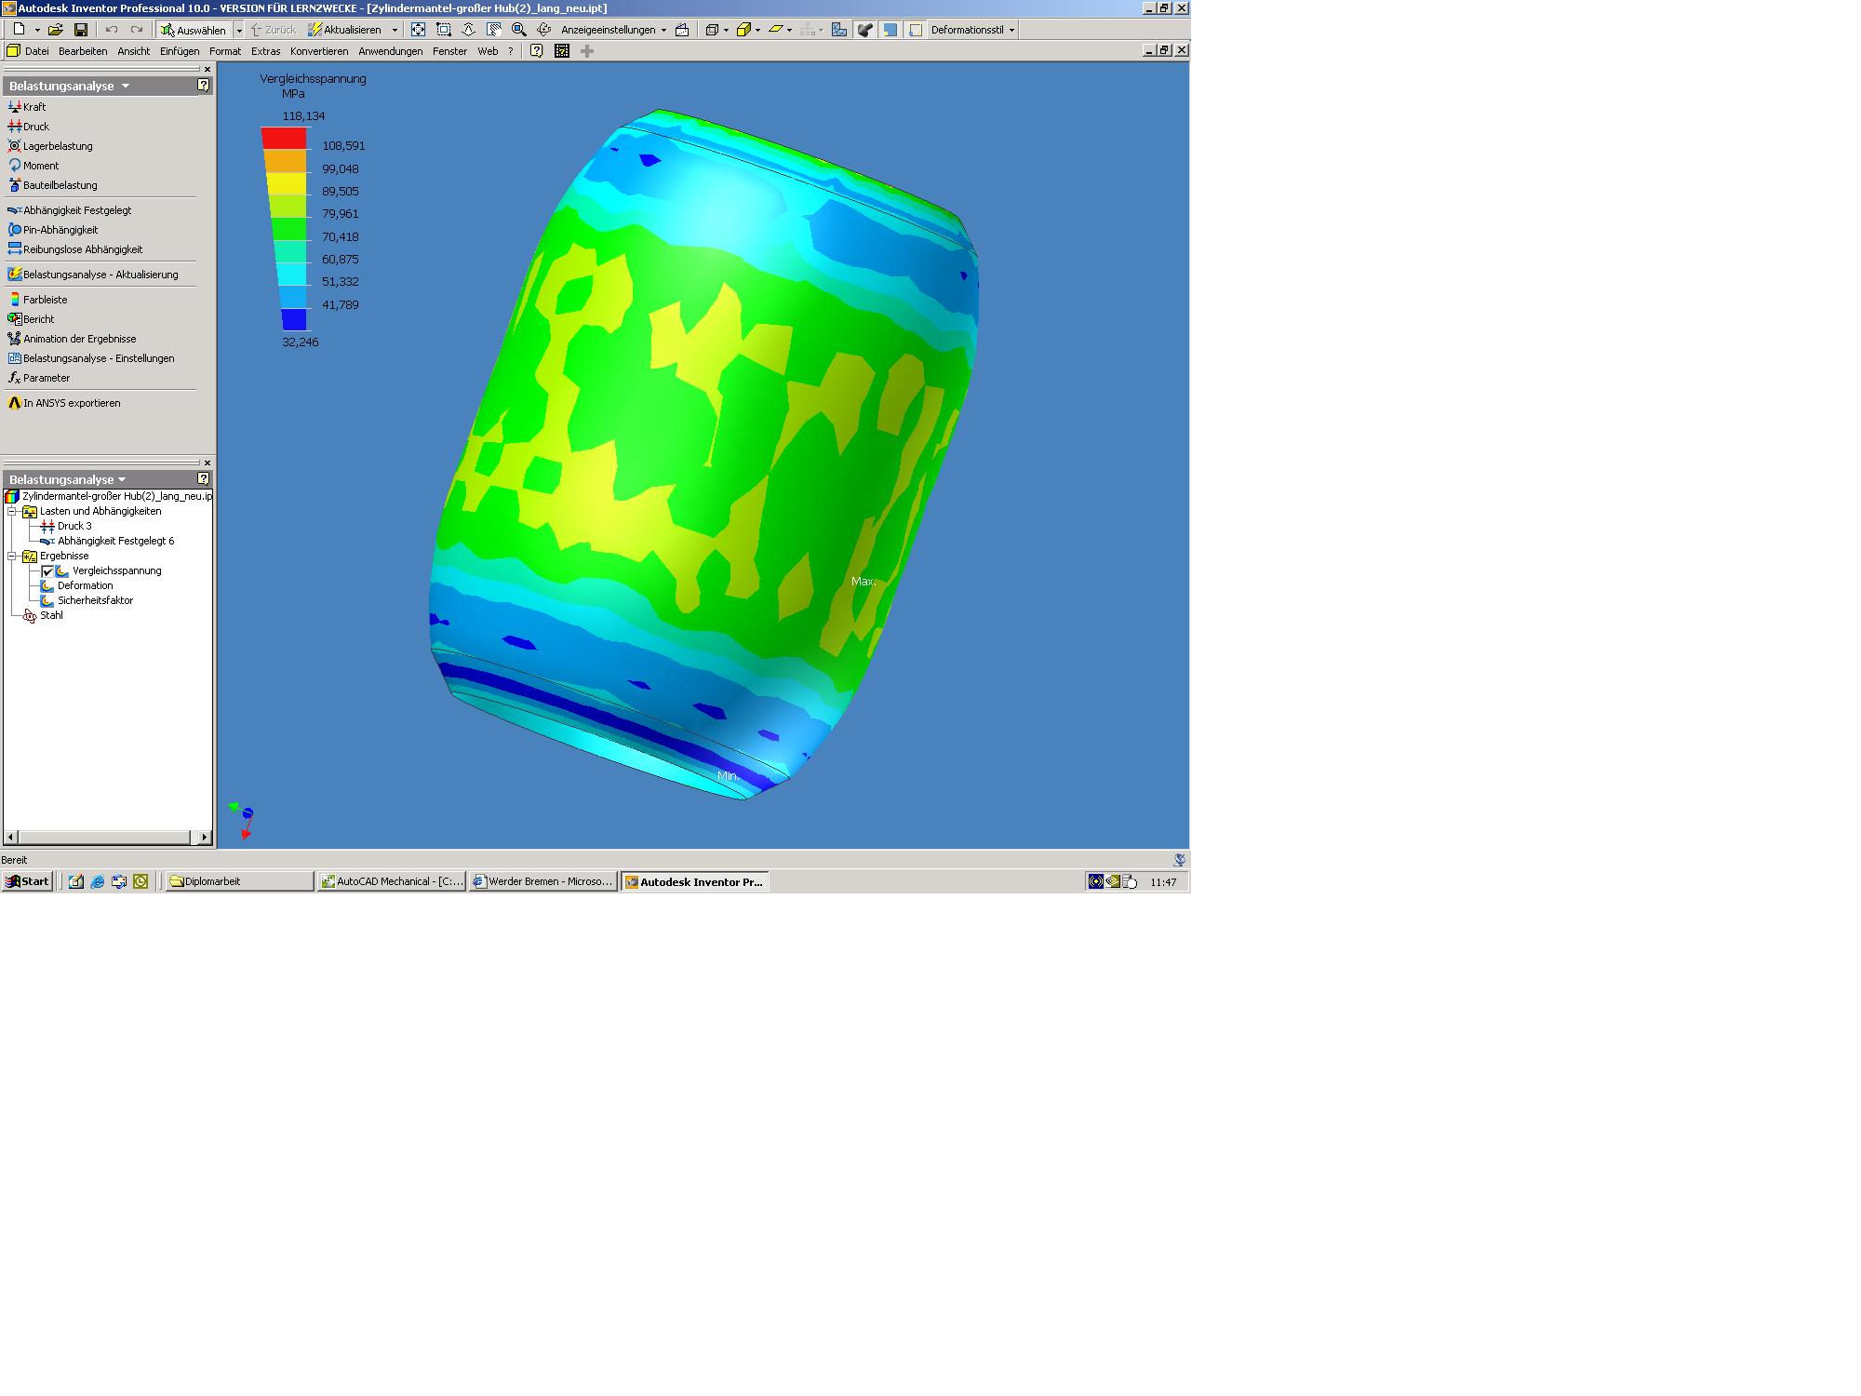Save the part with the diskette icon
Viewport: 1861px width, 1396px height.
(x=81, y=30)
